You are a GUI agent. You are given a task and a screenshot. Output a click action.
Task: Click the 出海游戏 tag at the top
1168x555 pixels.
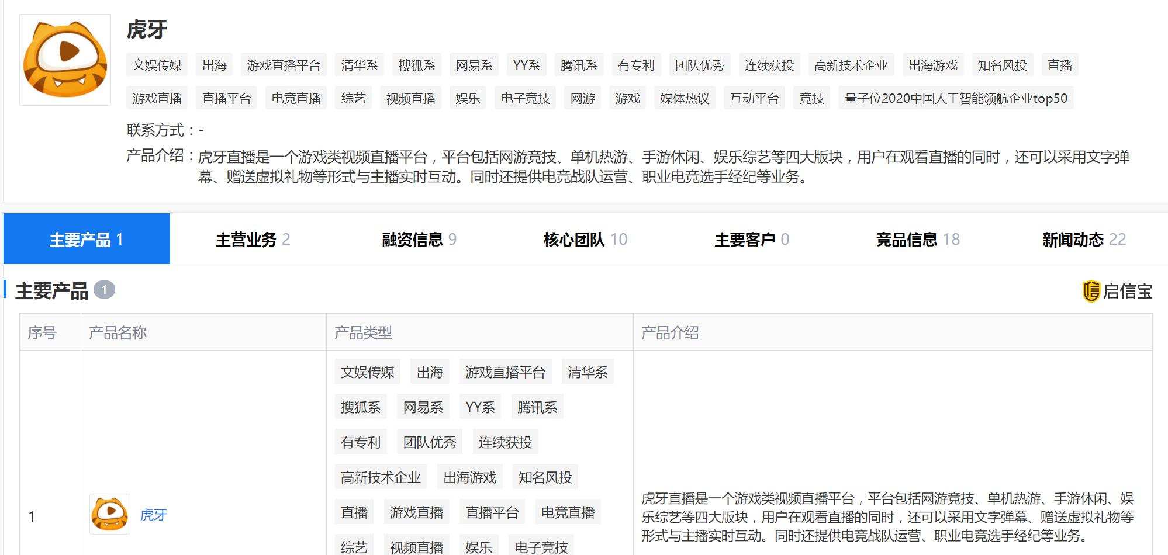click(x=934, y=65)
